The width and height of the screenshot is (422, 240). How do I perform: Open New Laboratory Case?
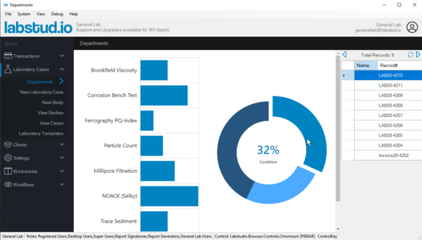click(42, 92)
